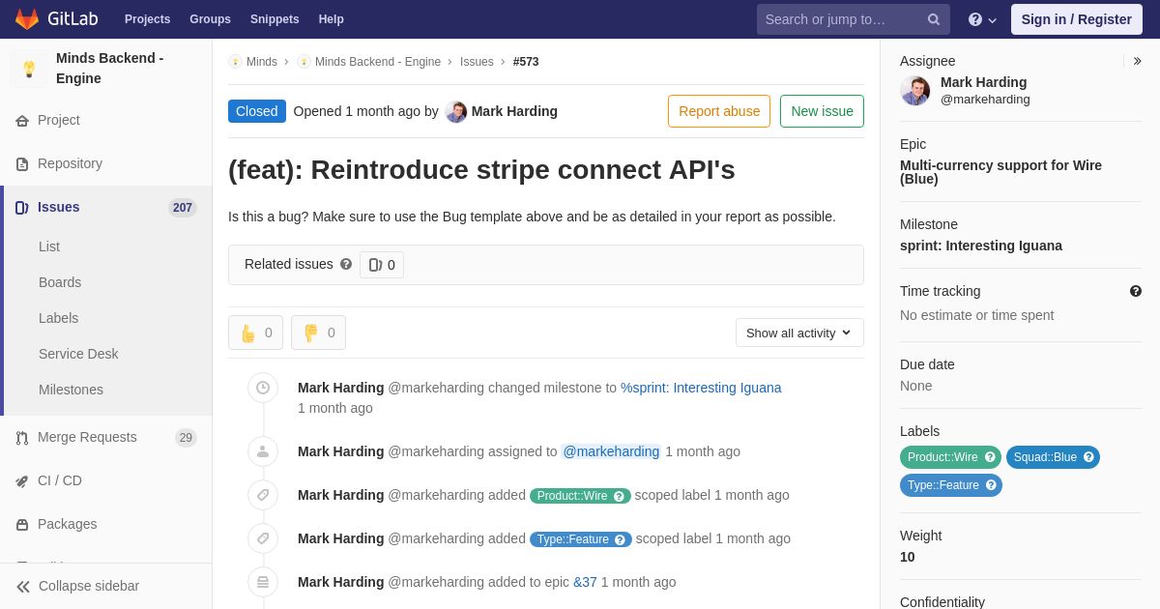Viewport: 1160px width, 609px height.
Task: Open the Projects menu
Action: (x=147, y=19)
